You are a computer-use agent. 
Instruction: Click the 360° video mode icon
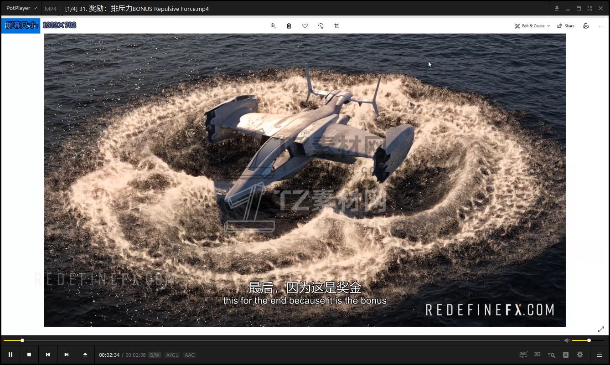tap(523, 355)
